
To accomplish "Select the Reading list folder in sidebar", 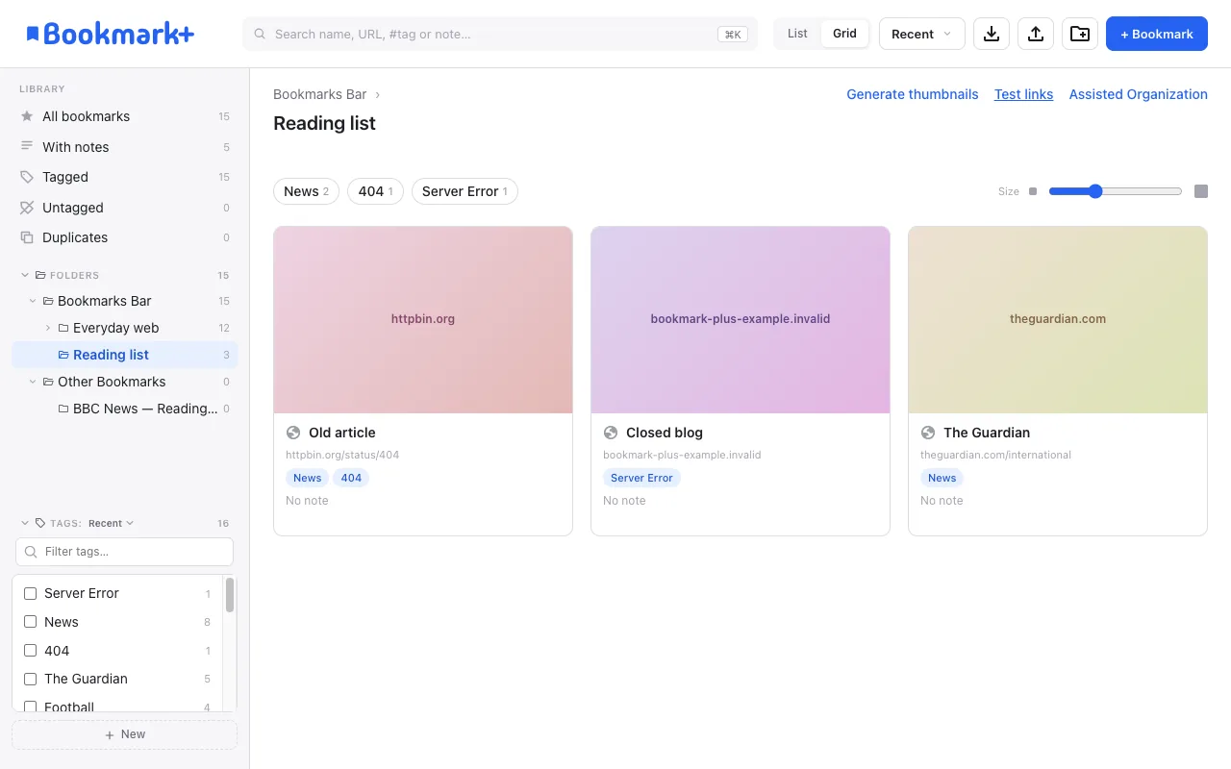I will pyautogui.click(x=125, y=355).
